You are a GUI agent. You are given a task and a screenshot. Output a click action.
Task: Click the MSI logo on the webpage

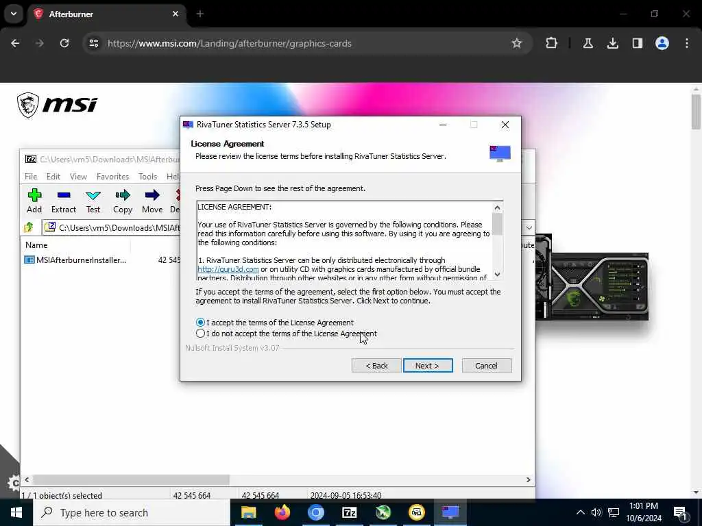[x=57, y=105]
